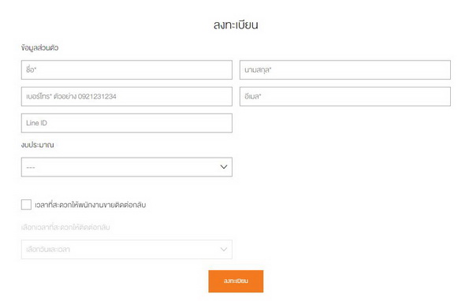
Task: Open the งบประมาณ budget dropdown
Action: (x=127, y=167)
